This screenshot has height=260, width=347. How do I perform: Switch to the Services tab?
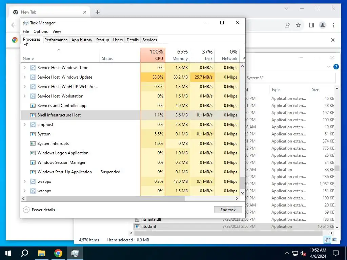click(x=149, y=40)
